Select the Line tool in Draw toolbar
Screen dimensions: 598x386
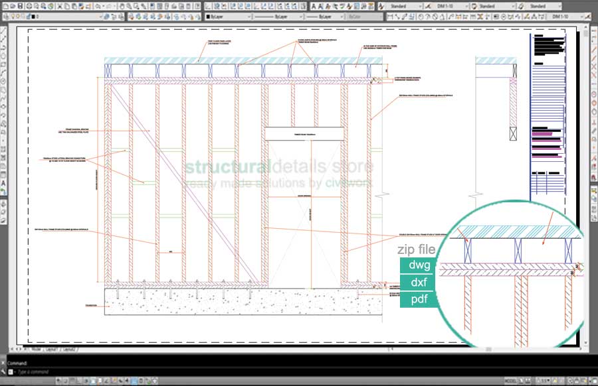pos(4,30)
